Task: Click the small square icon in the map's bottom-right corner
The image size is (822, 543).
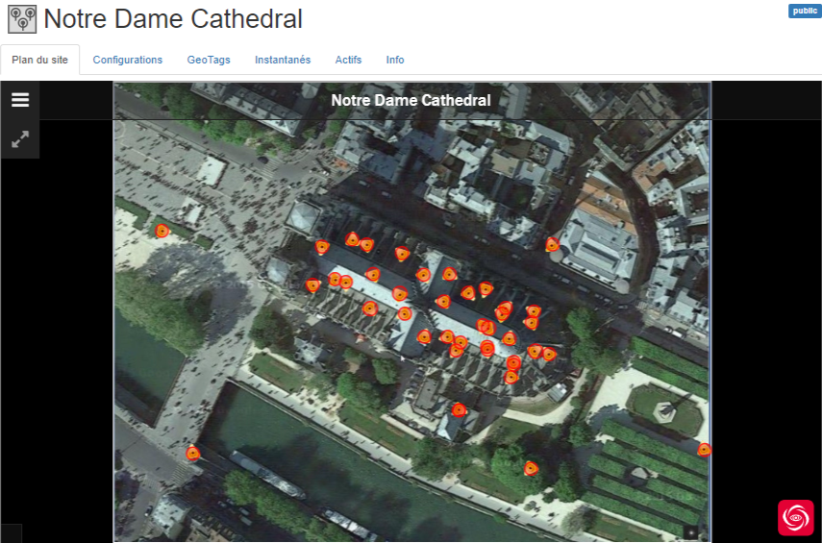Action: point(690,532)
